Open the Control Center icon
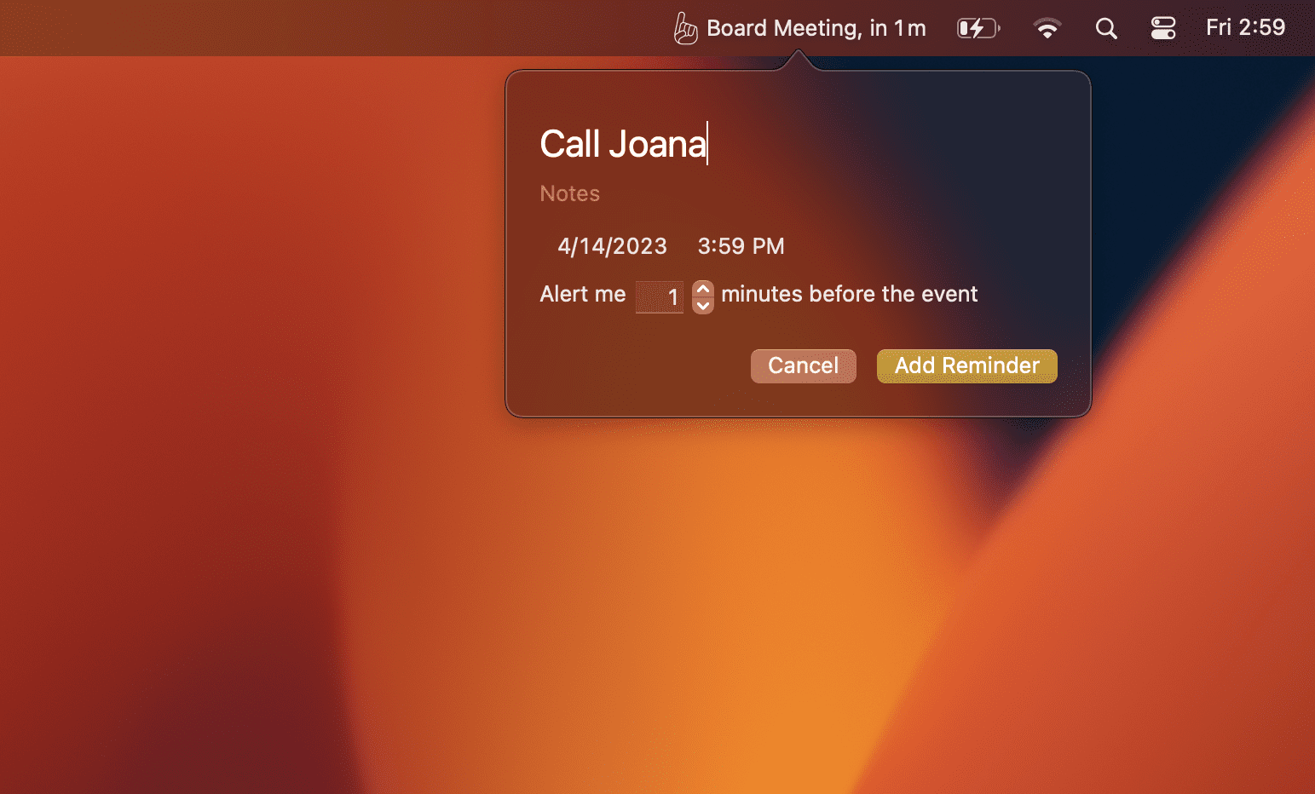Screen dimensions: 1315x794 1162,28
